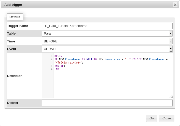
Task: Grab the Definition editor resize handle
Action: coord(171,97)
